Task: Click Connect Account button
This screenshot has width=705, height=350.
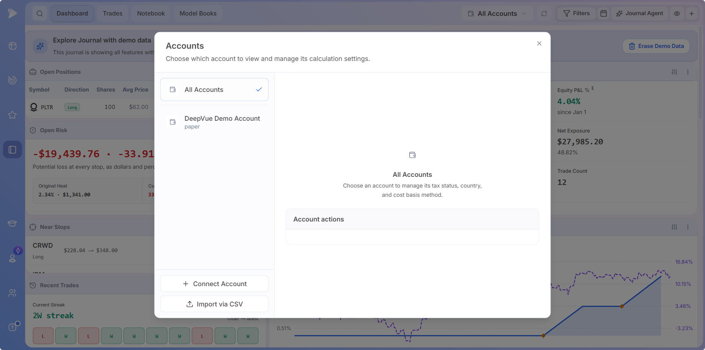Action: click(214, 284)
